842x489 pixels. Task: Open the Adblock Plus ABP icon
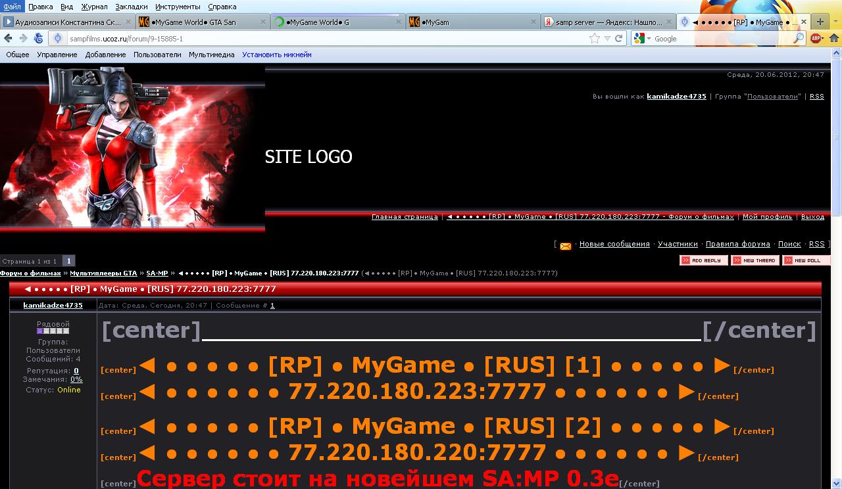pyautogui.click(x=816, y=38)
